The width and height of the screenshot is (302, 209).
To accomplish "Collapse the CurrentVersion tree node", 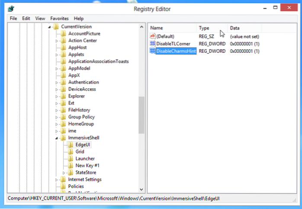I will pyautogui.click(x=50, y=27).
